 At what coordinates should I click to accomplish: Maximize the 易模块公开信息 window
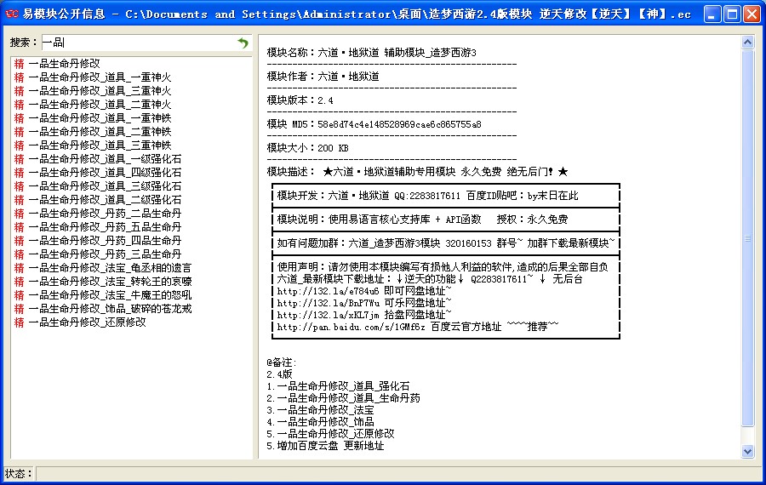click(731, 14)
